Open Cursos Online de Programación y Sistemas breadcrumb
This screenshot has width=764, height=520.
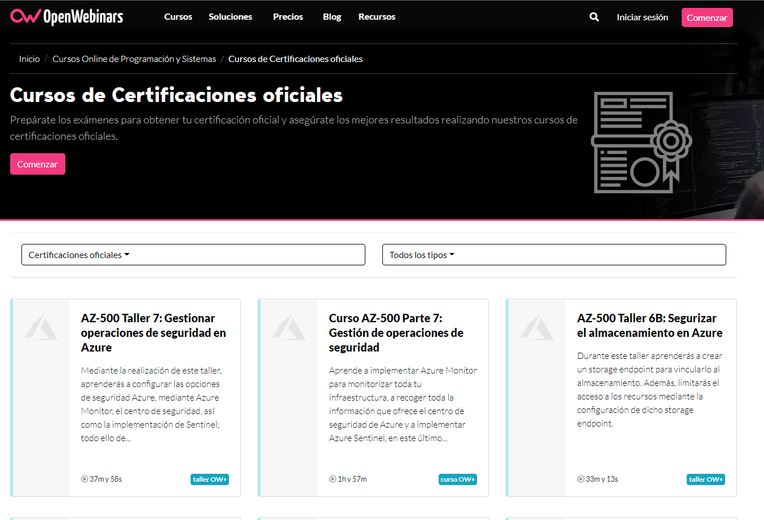134,59
